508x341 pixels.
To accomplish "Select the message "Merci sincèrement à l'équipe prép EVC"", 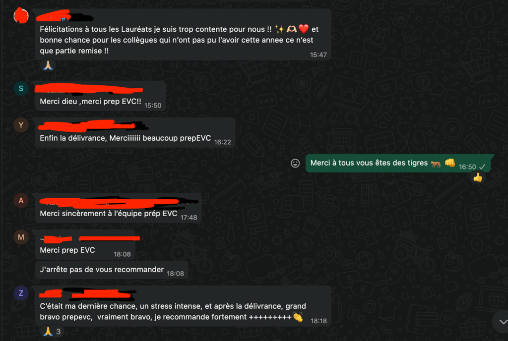I will 118,209.
